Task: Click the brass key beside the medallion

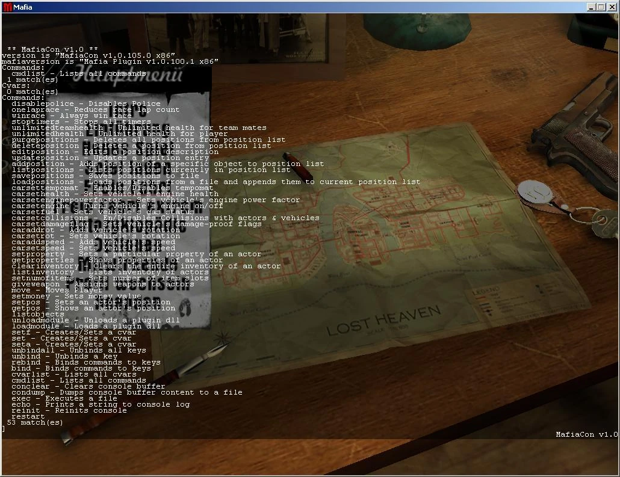Action: point(605,224)
